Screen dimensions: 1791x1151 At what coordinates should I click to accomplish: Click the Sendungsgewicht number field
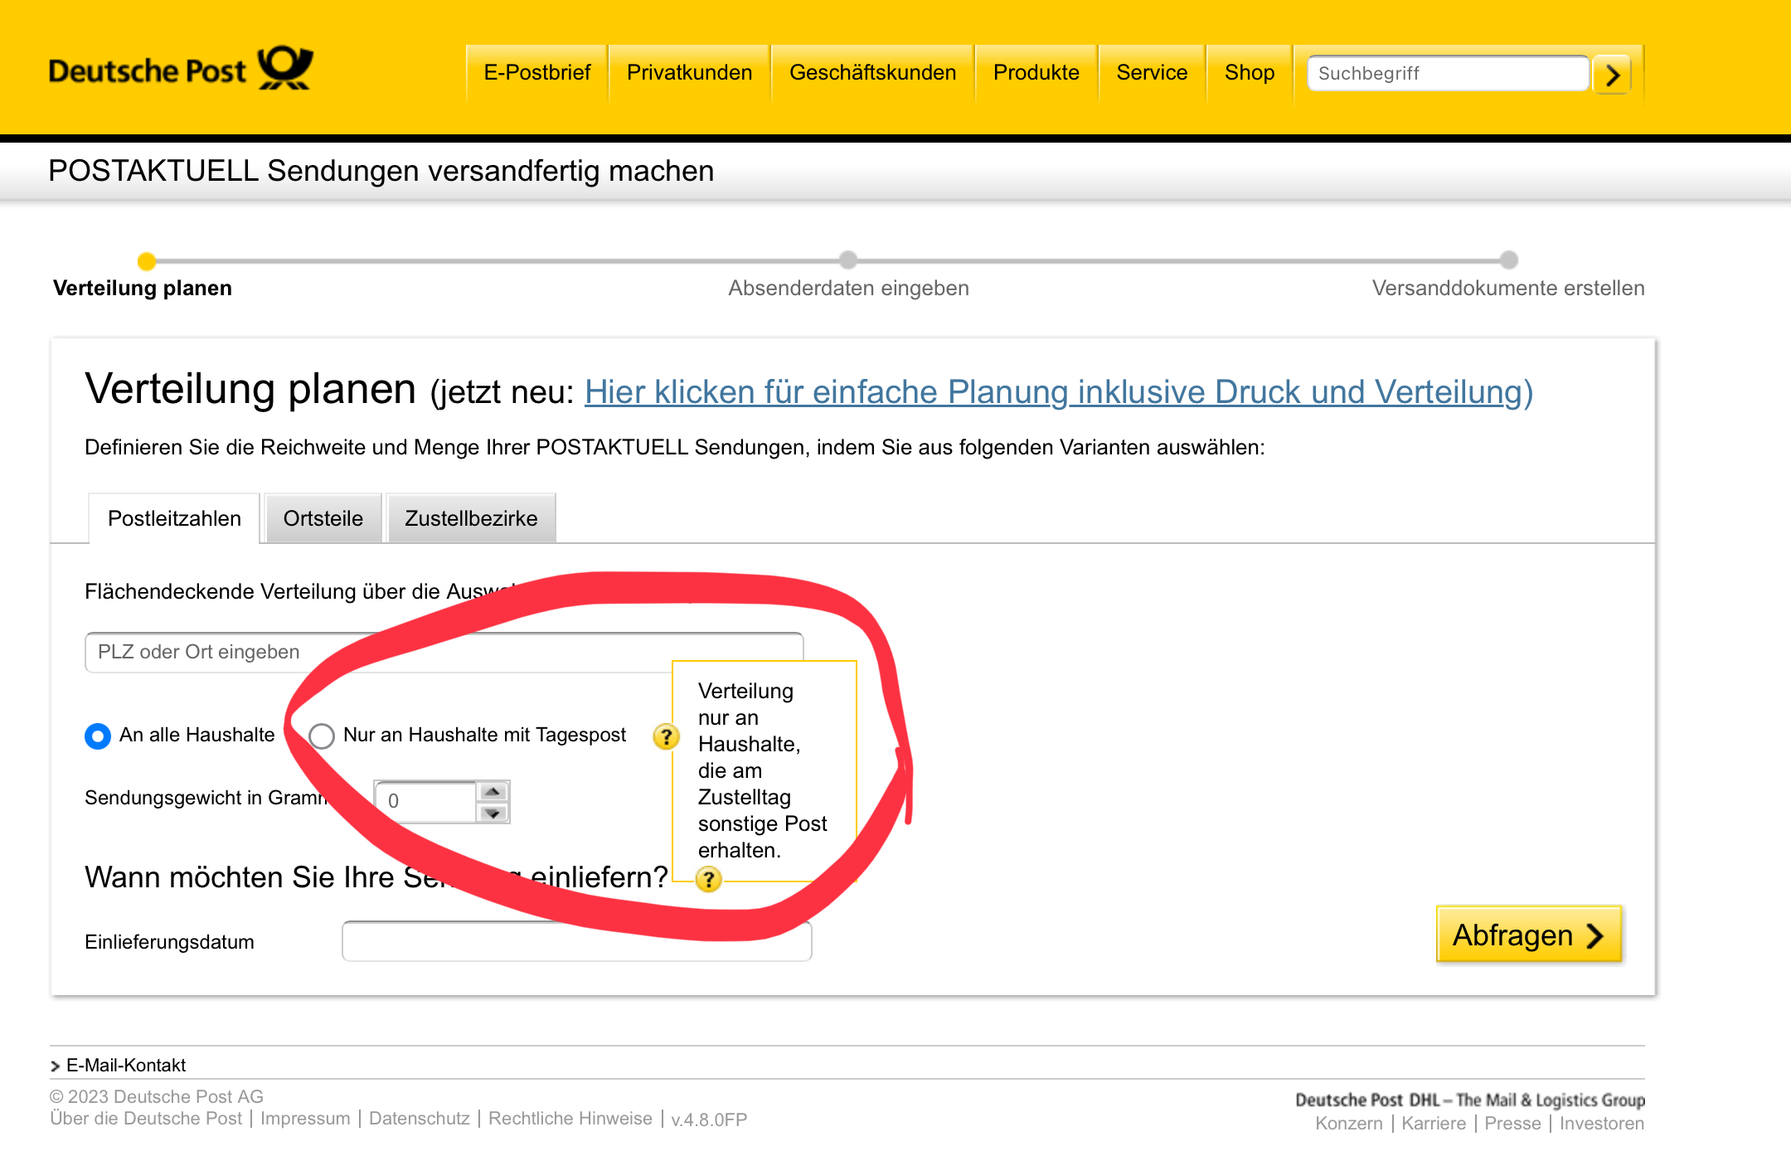pyautogui.click(x=426, y=802)
